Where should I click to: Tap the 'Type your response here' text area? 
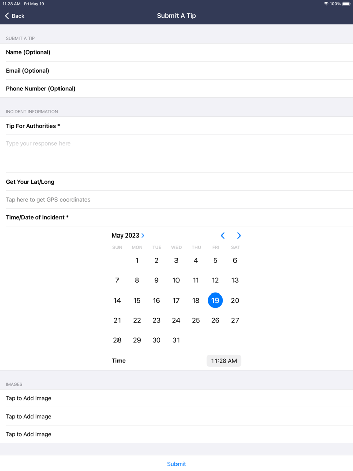coord(177,153)
